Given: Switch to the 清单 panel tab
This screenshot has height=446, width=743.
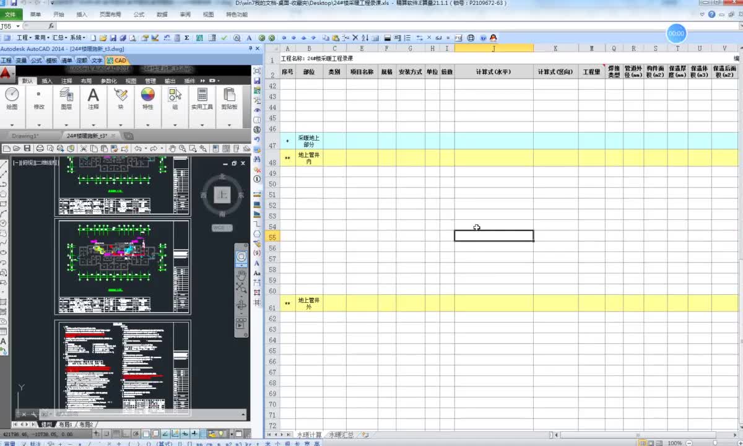Looking at the screenshot, I should point(66,60).
